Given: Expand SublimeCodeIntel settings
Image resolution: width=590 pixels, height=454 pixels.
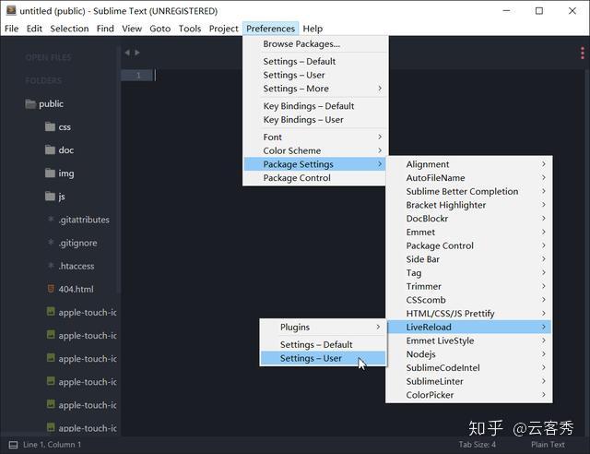Looking at the screenshot, I should coord(469,367).
